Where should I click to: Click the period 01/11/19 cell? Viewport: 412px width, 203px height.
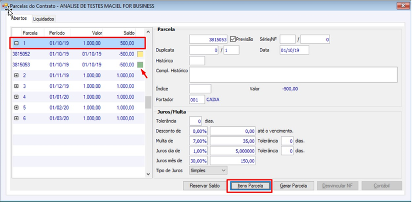pyautogui.click(x=59, y=75)
